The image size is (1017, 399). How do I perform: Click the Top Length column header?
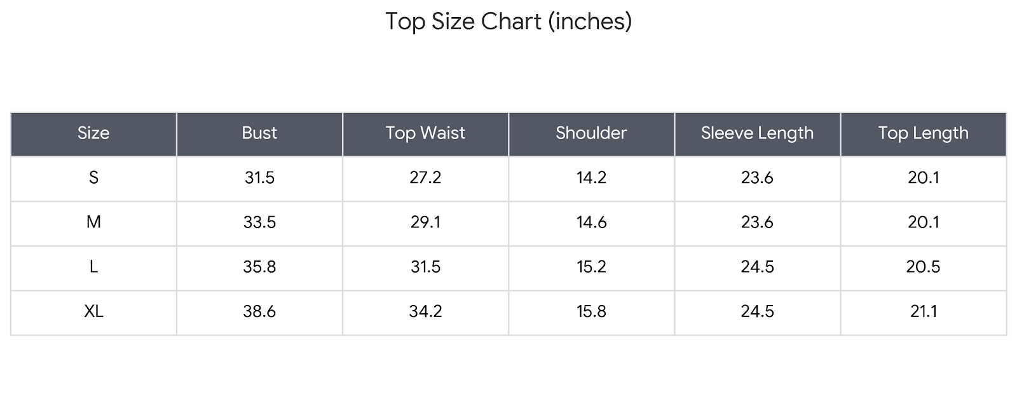tap(923, 133)
